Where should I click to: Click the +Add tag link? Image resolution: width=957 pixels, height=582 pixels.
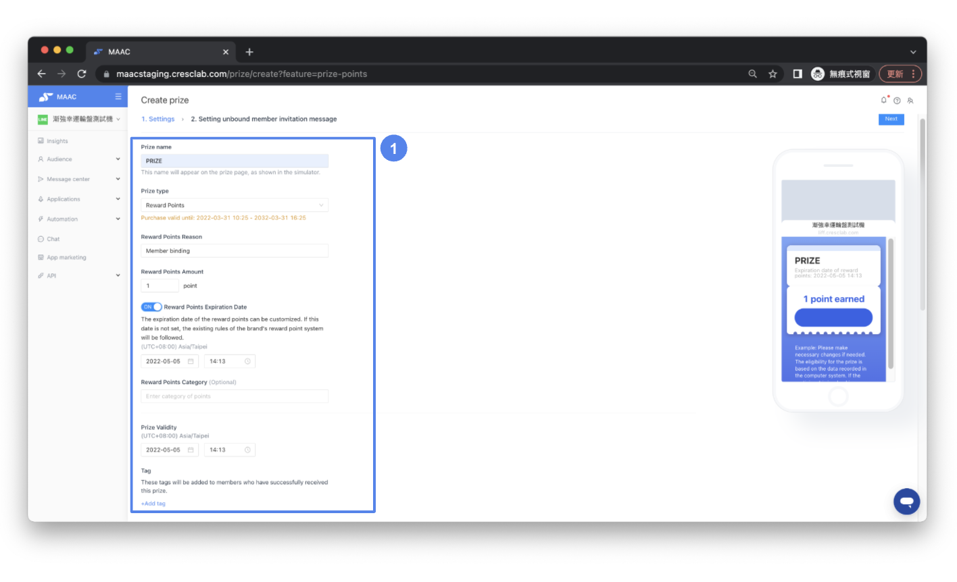(x=153, y=504)
